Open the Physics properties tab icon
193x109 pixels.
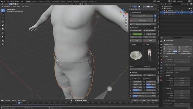(x=161, y=68)
